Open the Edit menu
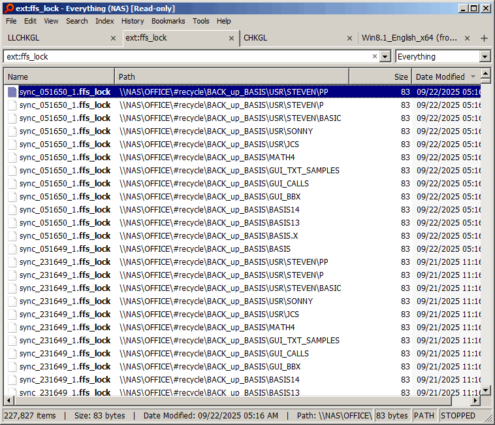Screen dimensions: 495x425 (x=30, y=21)
